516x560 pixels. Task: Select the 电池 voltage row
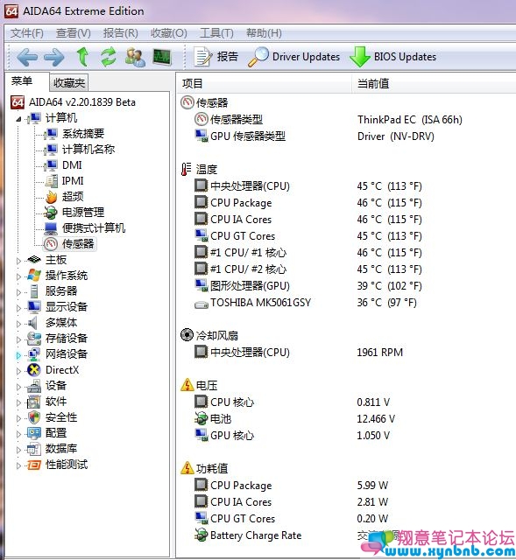(x=294, y=418)
